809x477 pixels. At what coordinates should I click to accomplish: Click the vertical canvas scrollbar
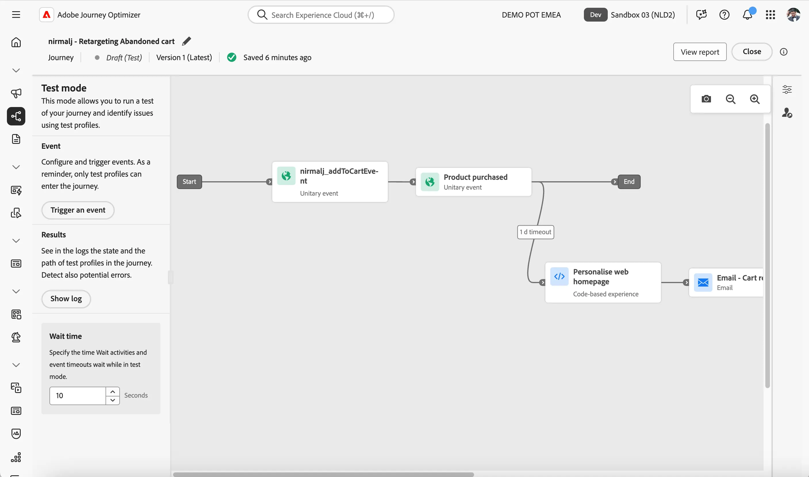pos(767,255)
